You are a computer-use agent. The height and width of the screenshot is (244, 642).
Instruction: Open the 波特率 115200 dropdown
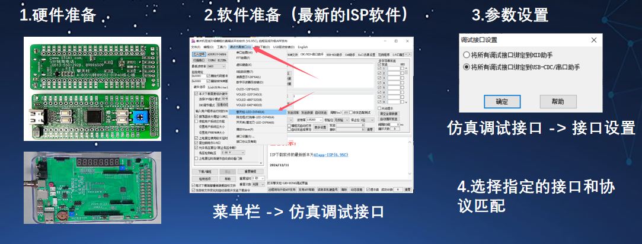pyautogui.click(x=314, y=120)
